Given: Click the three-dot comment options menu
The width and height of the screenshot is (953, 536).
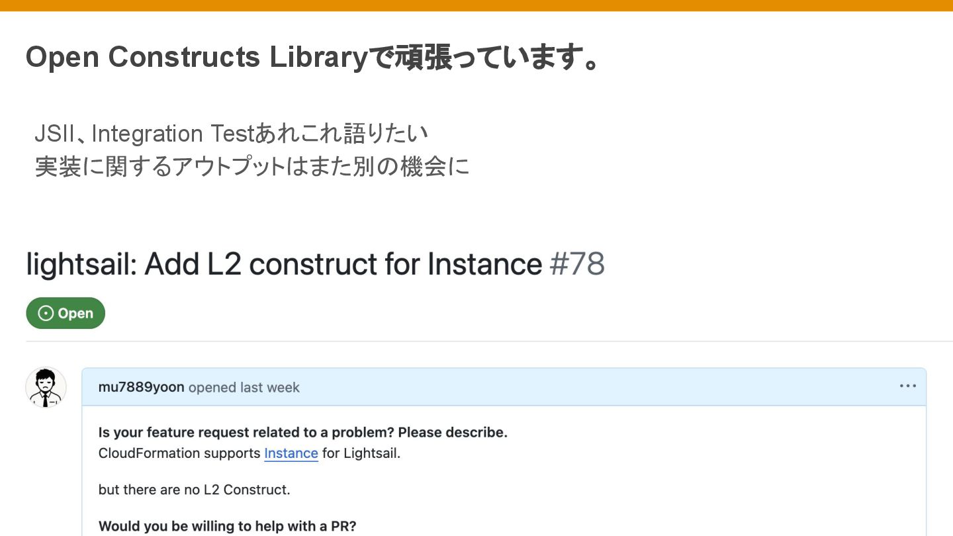Looking at the screenshot, I should [x=907, y=386].
